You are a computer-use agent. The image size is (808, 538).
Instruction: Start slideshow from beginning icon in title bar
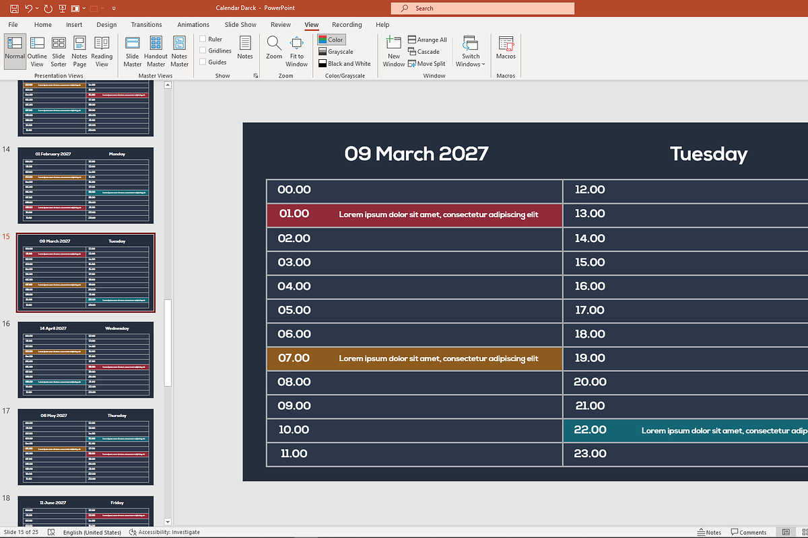click(63, 9)
